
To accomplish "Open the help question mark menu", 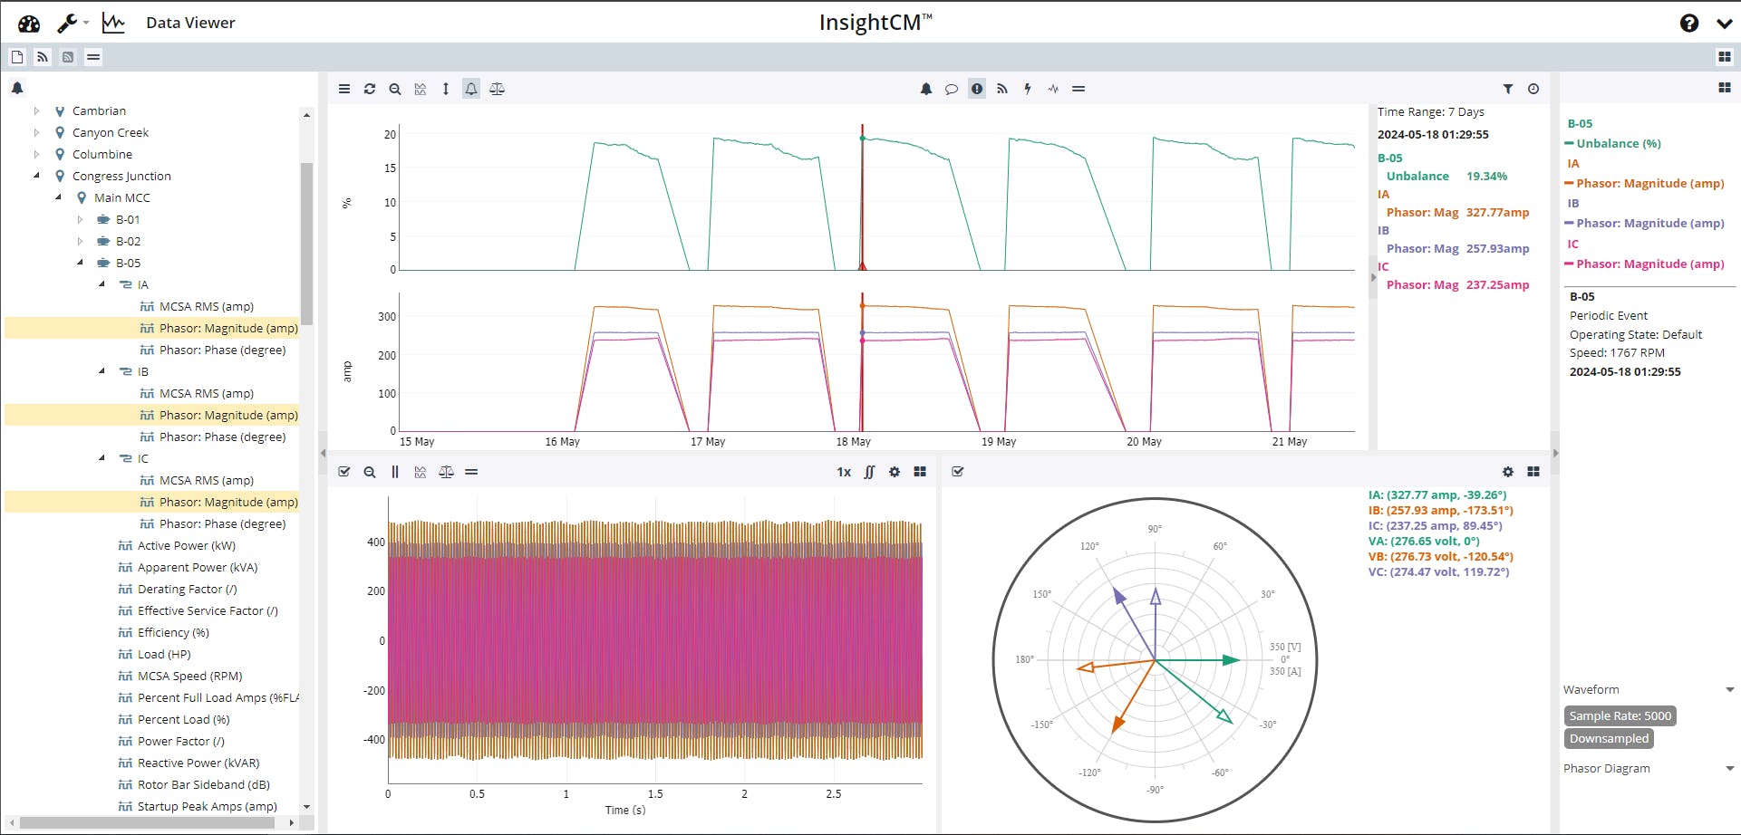I will pyautogui.click(x=1689, y=24).
